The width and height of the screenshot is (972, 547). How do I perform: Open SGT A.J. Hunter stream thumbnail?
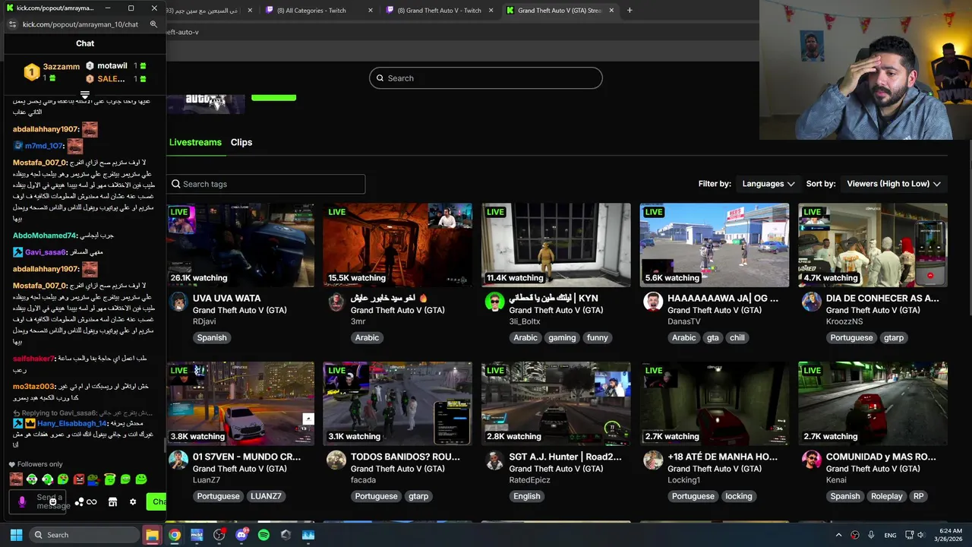[556, 403]
